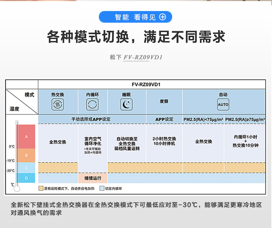The image size is (272, 228).
Task: Click the 自动 column header label
Action: (x=223, y=95)
